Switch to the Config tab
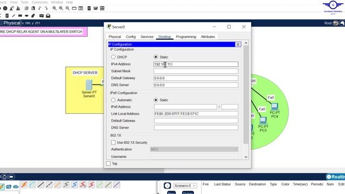The image size is (345, 194). coord(130,37)
